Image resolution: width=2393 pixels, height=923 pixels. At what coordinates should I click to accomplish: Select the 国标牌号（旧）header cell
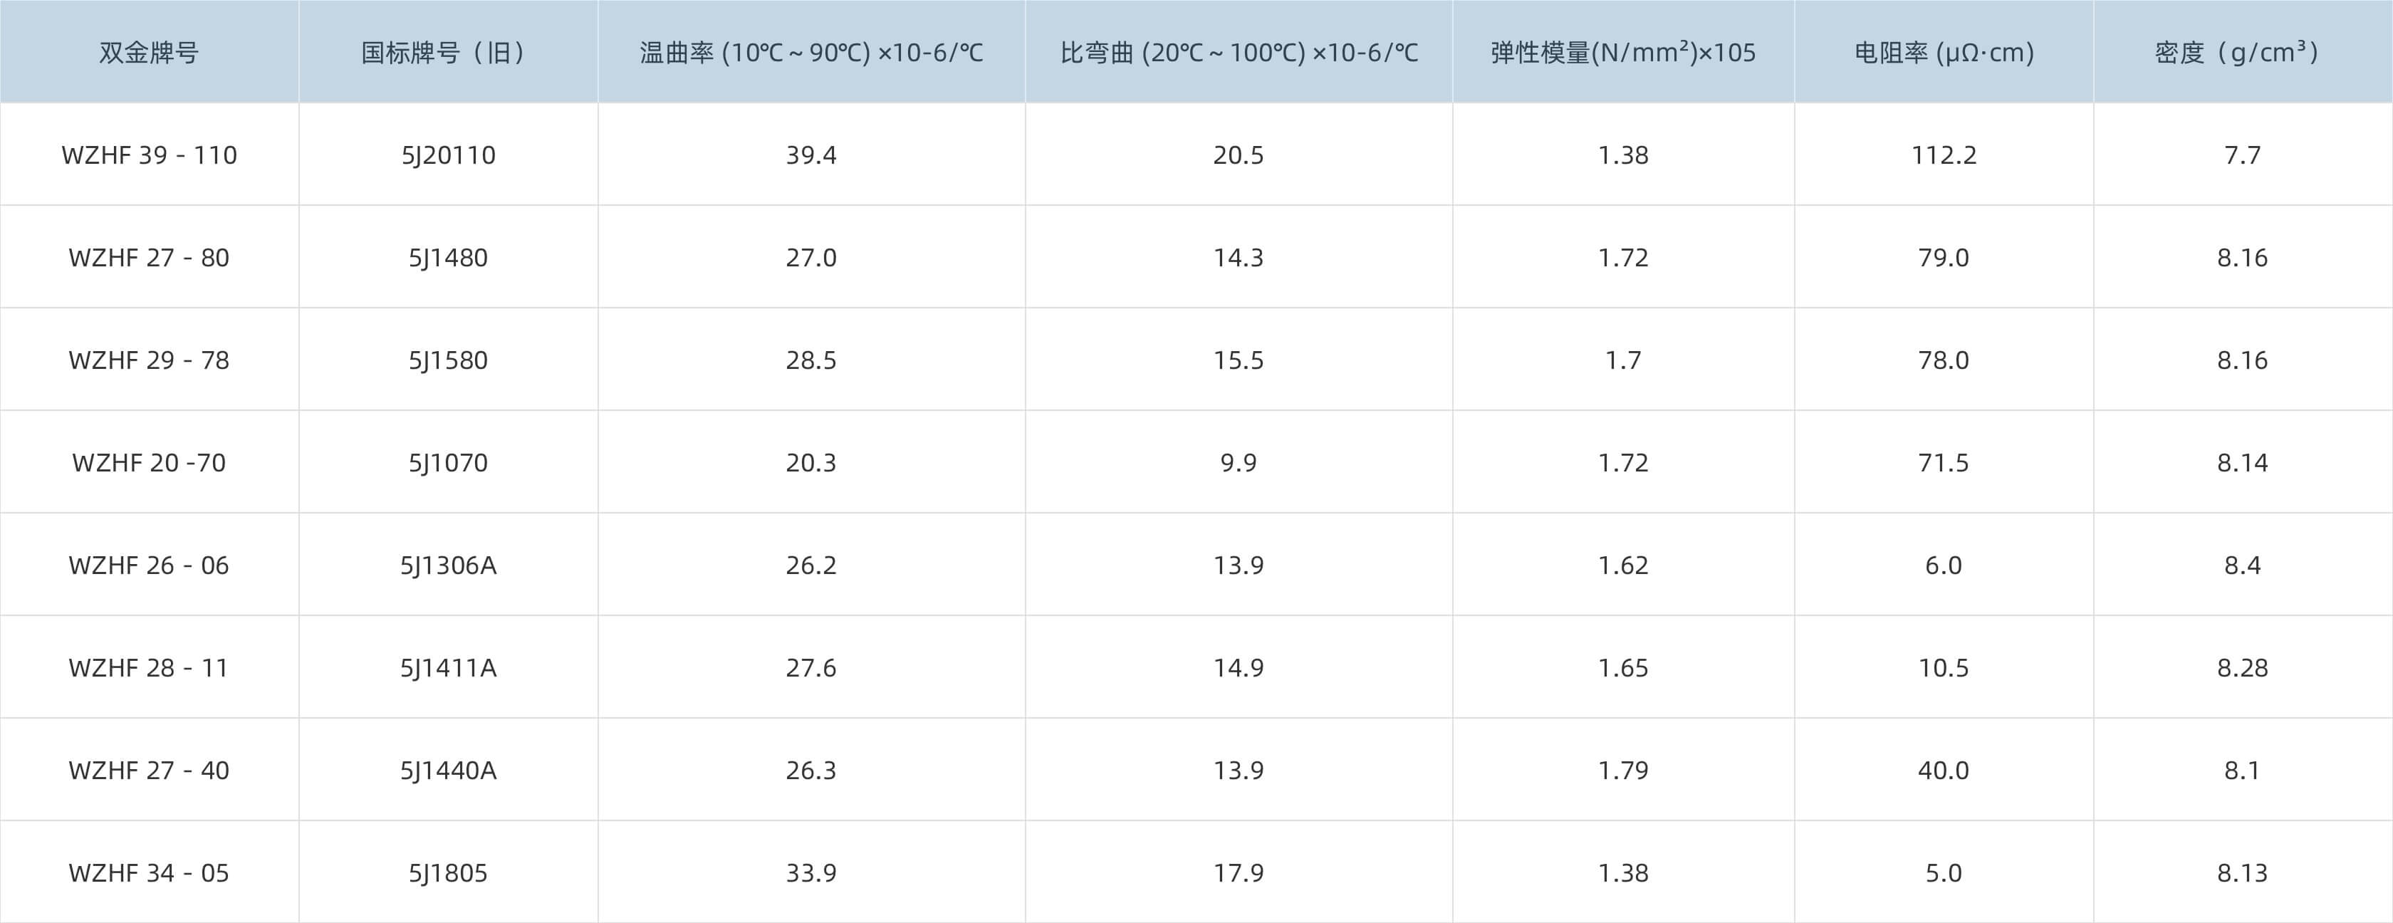pos(448,52)
